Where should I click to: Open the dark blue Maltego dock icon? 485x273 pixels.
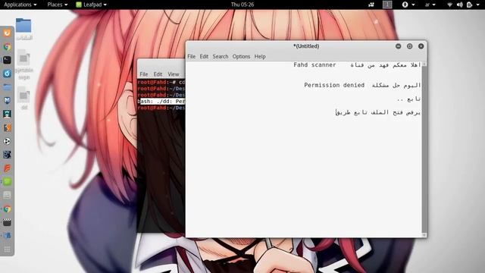click(7, 155)
